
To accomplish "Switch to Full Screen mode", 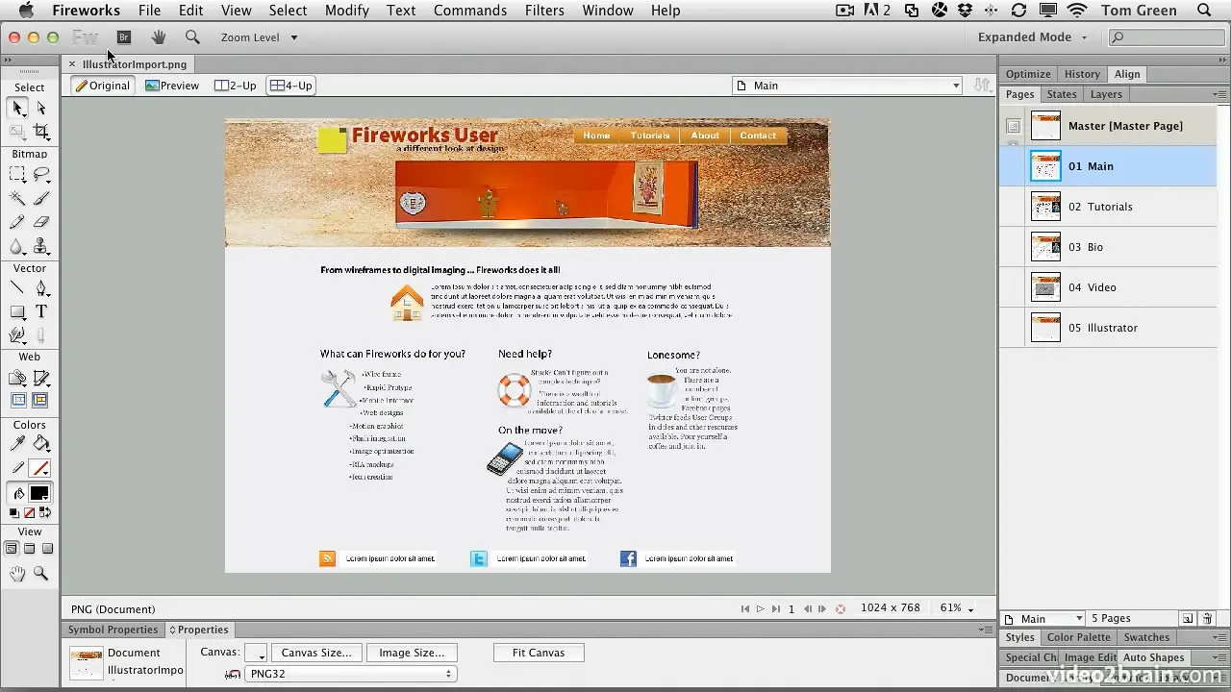I will (x=47, y=549).
